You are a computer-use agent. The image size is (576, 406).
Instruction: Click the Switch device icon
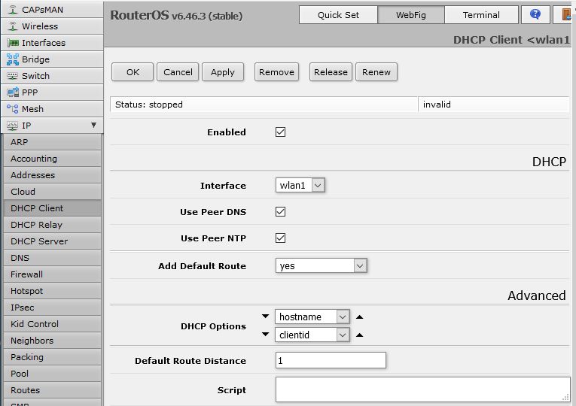pos(12,76)
